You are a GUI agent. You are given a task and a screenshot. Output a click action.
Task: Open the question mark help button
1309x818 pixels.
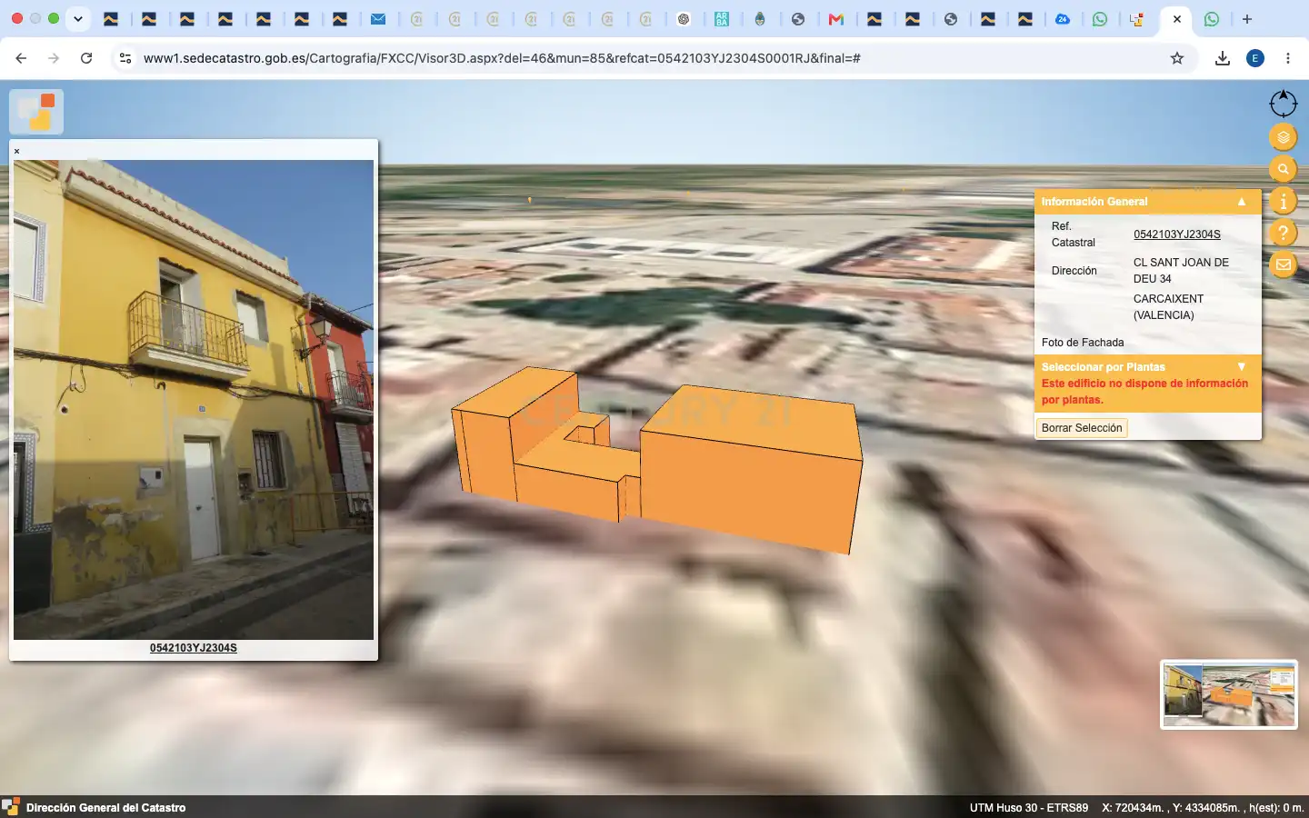coord(1283,233)
